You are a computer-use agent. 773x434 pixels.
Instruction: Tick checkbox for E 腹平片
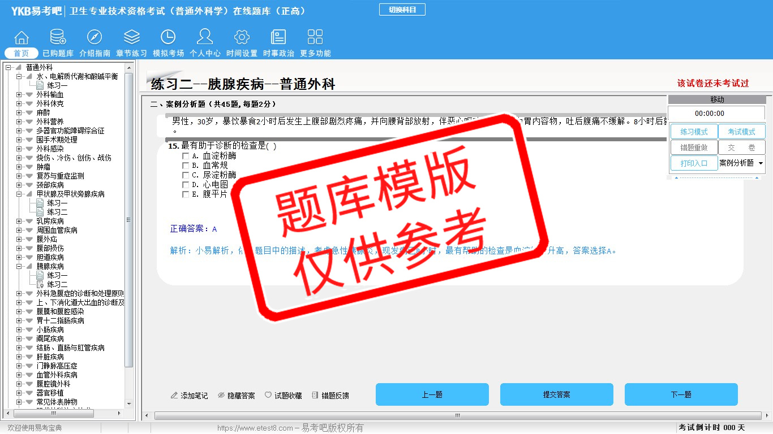[186, 194]
